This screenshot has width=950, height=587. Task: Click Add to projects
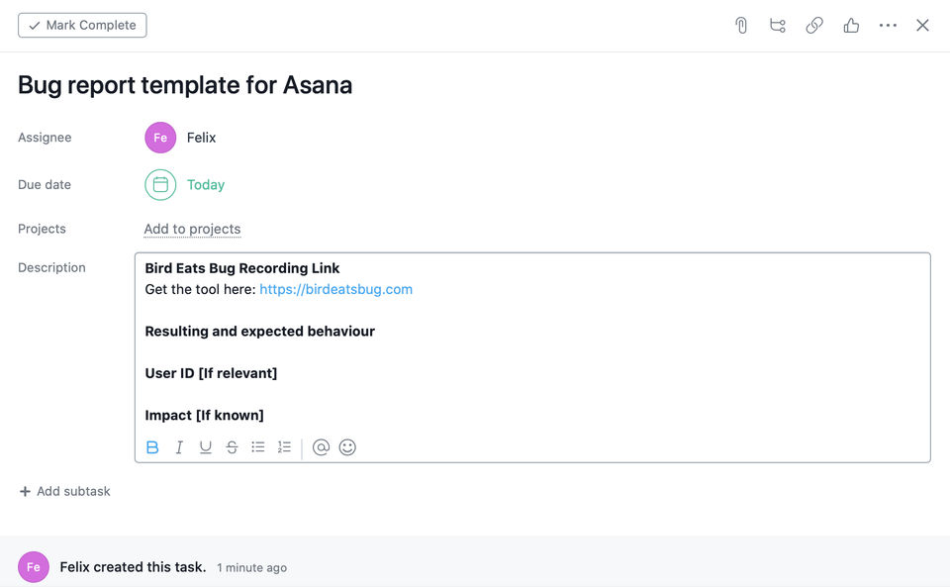[x=192, y=229]
